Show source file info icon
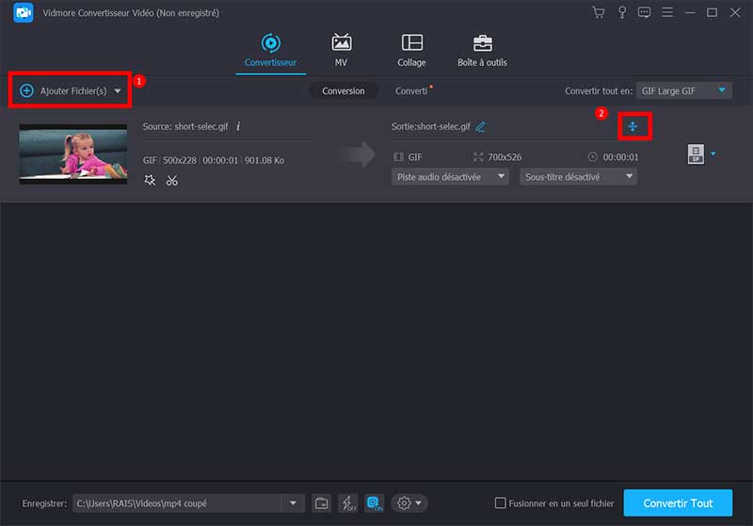The height and width of the screenshot is (526, 753). tap(238, 126)
